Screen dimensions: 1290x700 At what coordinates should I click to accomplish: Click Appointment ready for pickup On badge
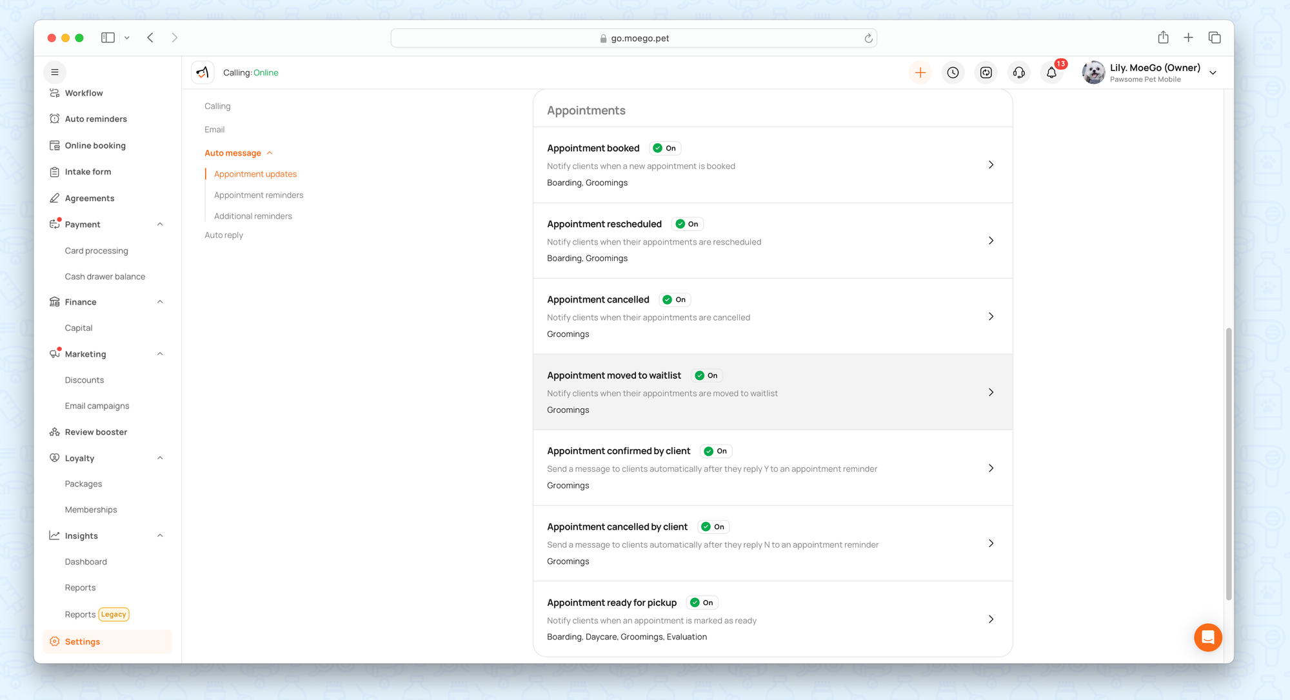click(x=702, y=603)
